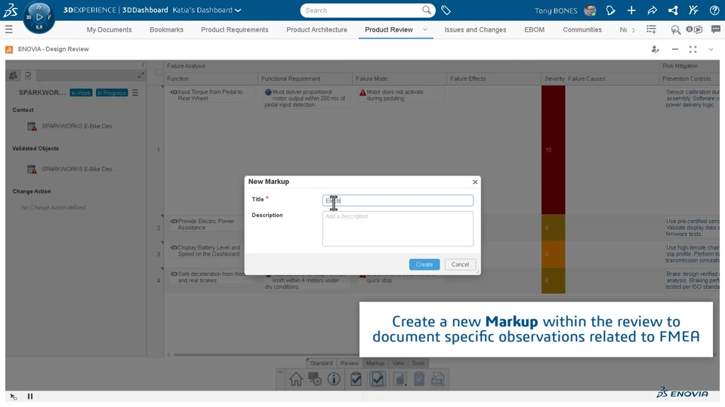Click the tag icon beside search

446,11
